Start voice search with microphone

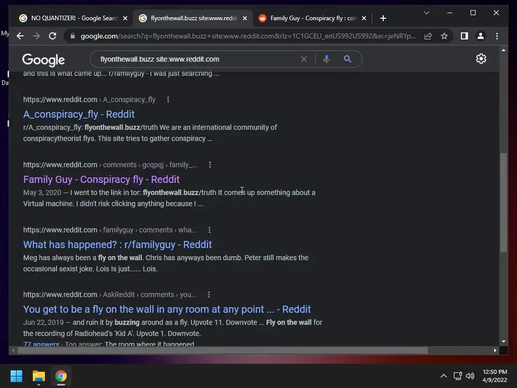coord(327,59)
